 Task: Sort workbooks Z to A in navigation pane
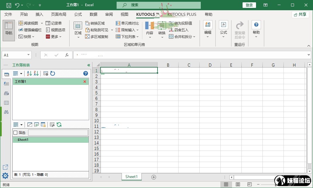(36, 73)
